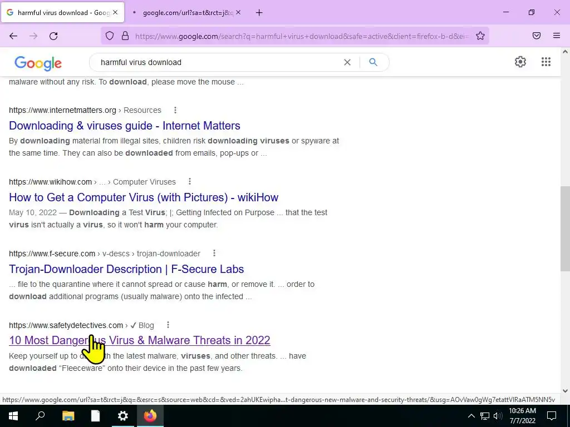This screenshot has width=570, height=427.
Task: Open options for the wikihow.com result
Action: pyautogui.click(x=189, y=182)
